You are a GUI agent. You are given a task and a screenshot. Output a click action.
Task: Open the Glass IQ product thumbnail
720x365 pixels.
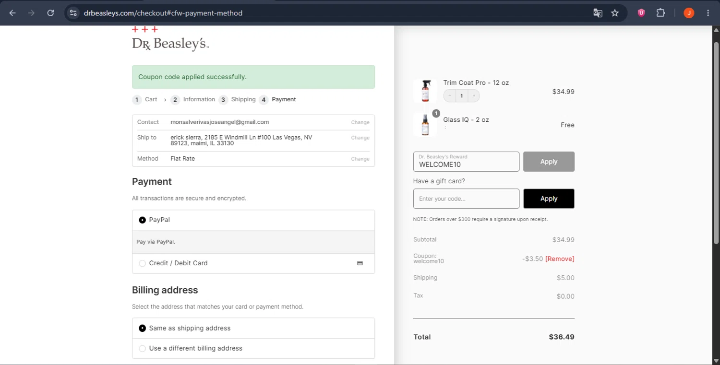pos(425,125)
